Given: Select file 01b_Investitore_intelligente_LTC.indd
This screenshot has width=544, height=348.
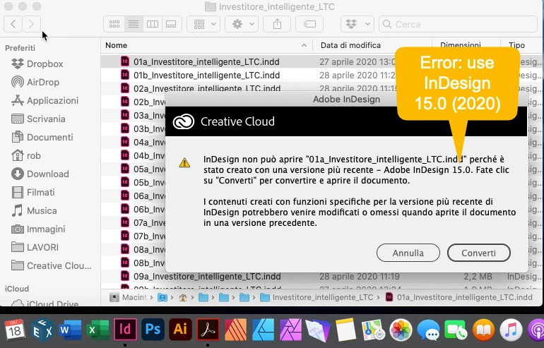Looking at the screenshot, I should tap(207, 76).
